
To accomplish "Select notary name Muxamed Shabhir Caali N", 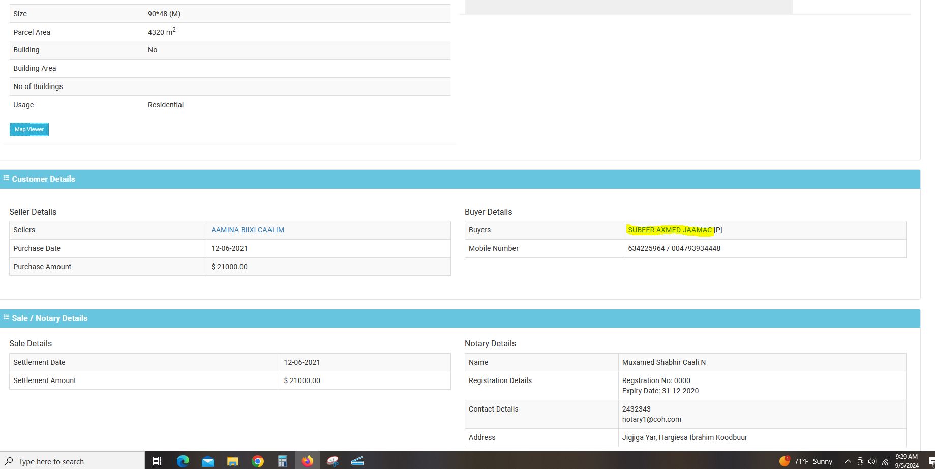I will [664, 362].
